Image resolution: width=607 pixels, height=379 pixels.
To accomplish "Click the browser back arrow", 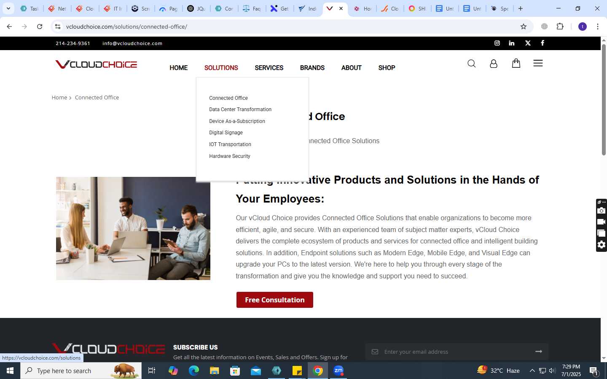I will [x=9, y=27].
